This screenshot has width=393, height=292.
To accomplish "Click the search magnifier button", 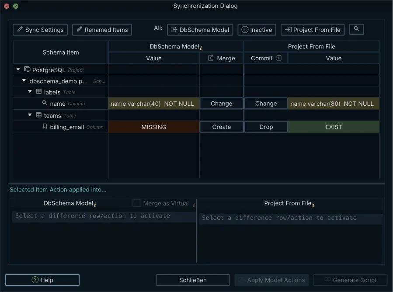I will pyautogui.click(x=356, y=29).
